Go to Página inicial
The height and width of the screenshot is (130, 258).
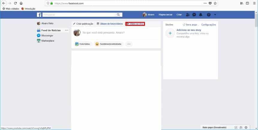point(165,15)
